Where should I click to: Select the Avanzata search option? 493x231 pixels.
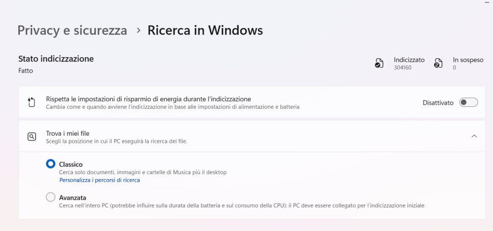51,197
